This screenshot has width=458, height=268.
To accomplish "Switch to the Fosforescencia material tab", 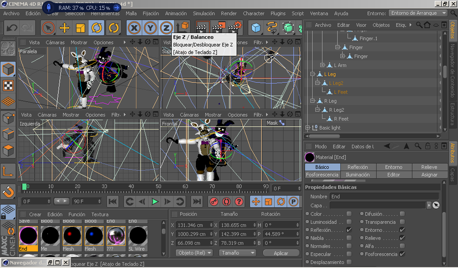I will pos(322,174).
